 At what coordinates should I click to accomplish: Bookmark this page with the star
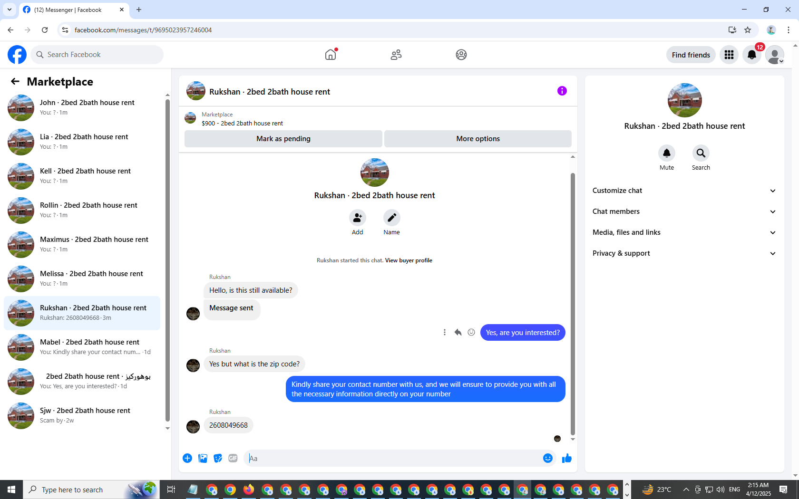click(748, 30)
